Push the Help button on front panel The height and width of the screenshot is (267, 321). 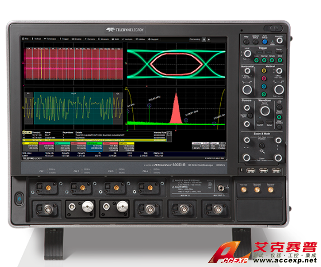(x=246, y=42)
